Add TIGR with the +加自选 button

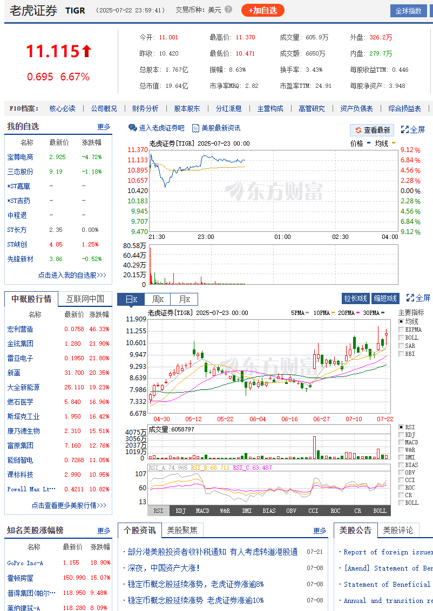263,11
